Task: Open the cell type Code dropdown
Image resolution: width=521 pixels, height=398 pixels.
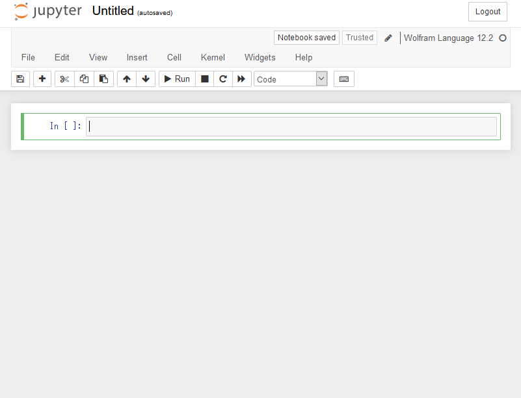Action: [290, 79]
